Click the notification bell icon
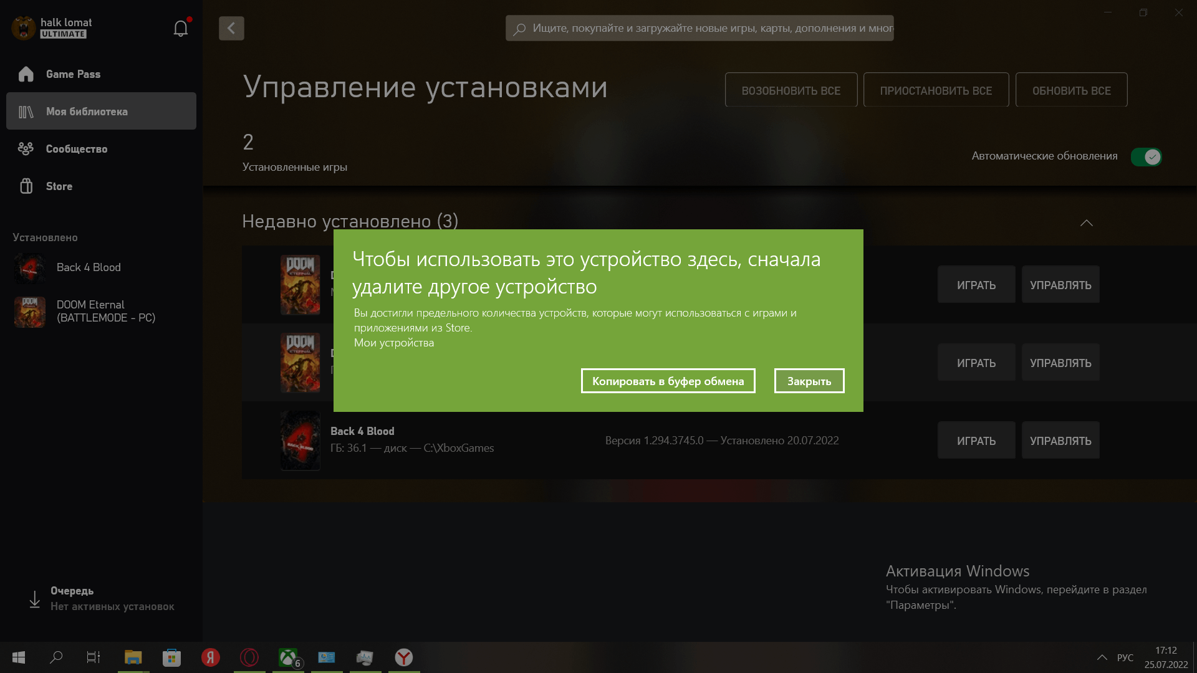1197x673 pixels. pyautogui.click(x=180, y=28)
